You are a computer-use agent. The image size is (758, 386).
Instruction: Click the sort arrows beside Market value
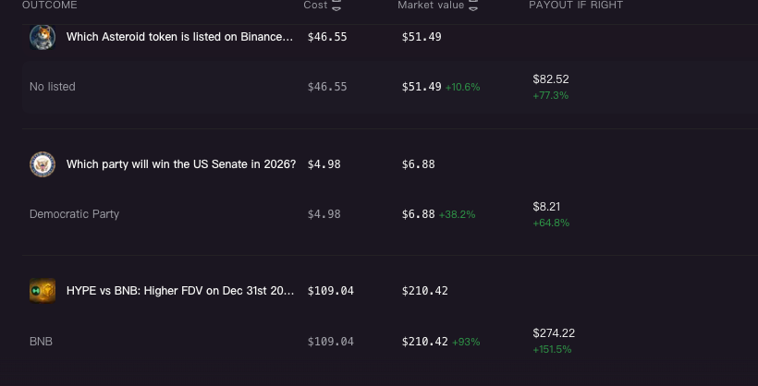point(473,6)
